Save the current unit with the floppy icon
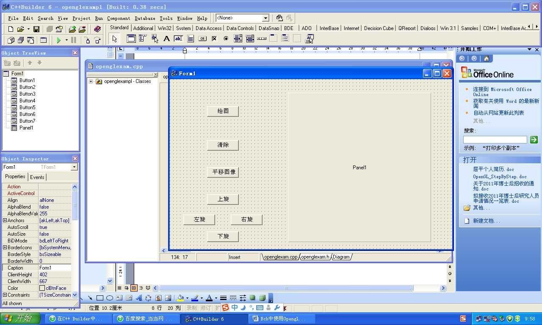The image size is (542, 325). click(36, 29)
